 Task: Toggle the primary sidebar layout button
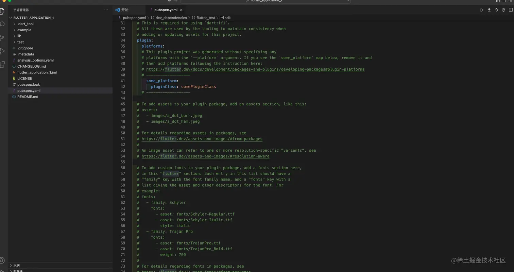498,1
